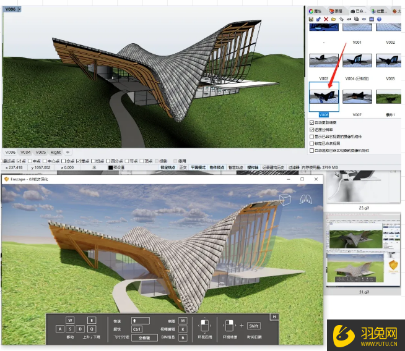This screenshot has height=351, width=405.
Task: Switch to the V004 viewport tab
Action: pos(25,151)
